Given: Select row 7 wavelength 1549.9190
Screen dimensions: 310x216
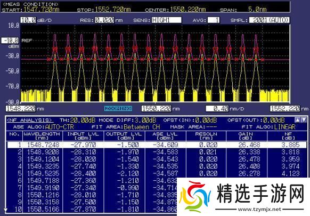Looking at the screenshot, I should coord(43,188).
